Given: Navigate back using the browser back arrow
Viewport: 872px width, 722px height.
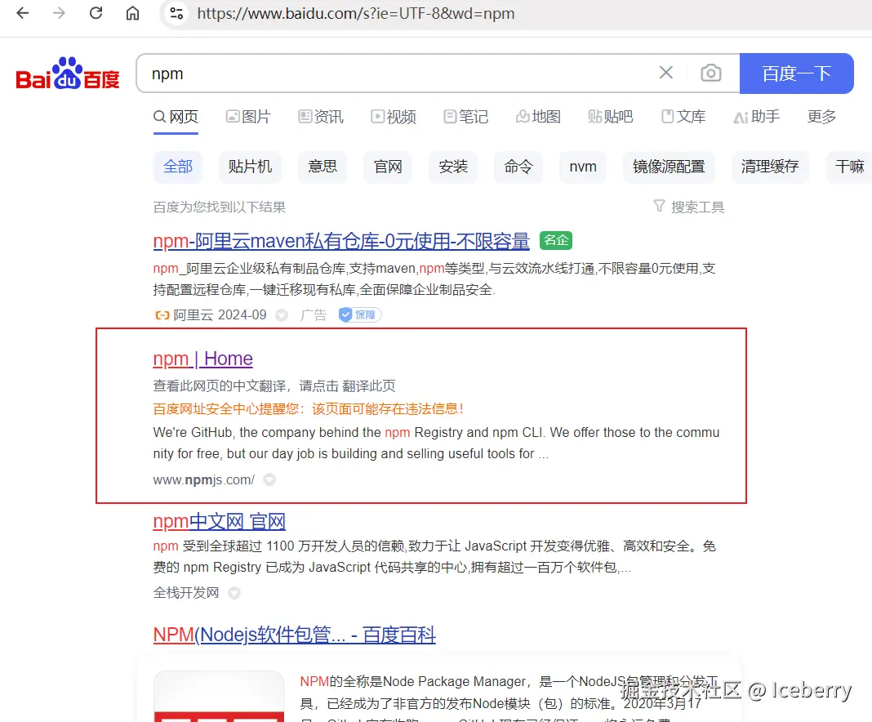Looking at the screenshot, I should (x=22, y=13).
